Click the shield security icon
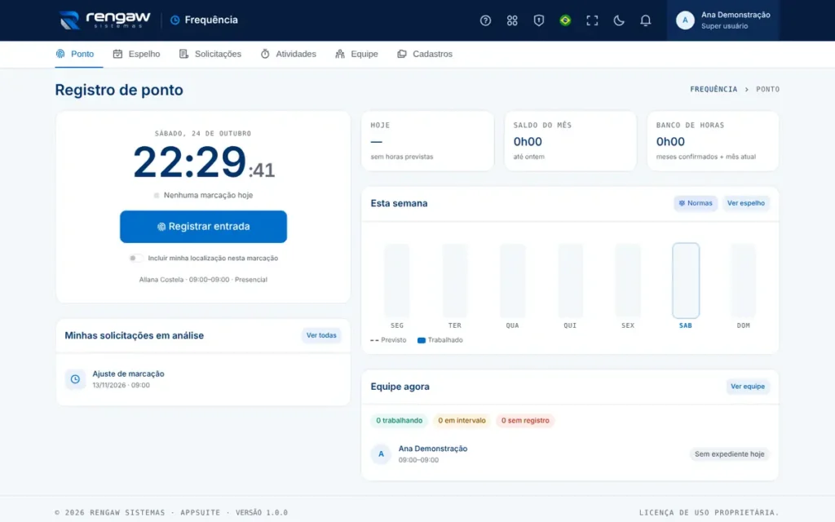This screenshot has height=522, width=835. click(538, 20)
